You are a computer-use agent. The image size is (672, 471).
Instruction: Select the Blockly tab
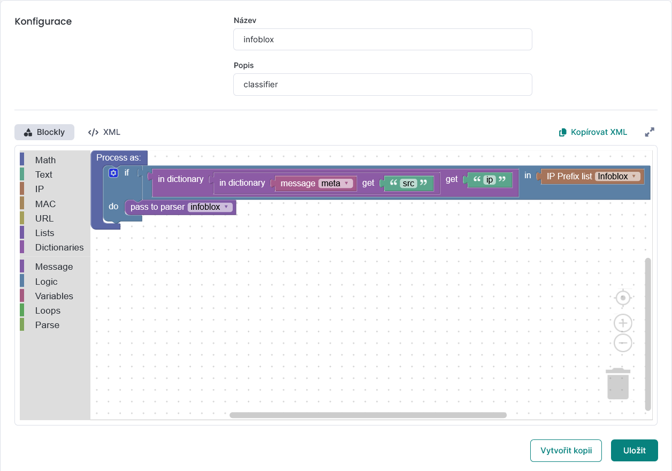tap(44, 132)
